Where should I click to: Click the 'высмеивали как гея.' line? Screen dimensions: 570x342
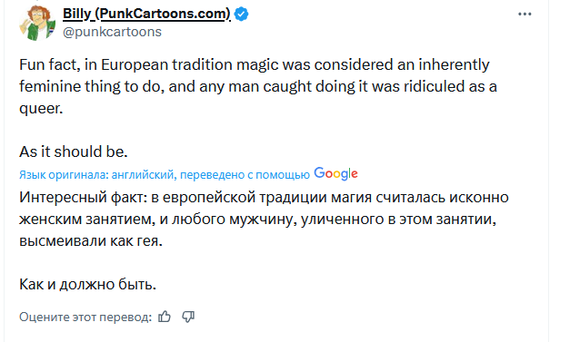point(91,241)
